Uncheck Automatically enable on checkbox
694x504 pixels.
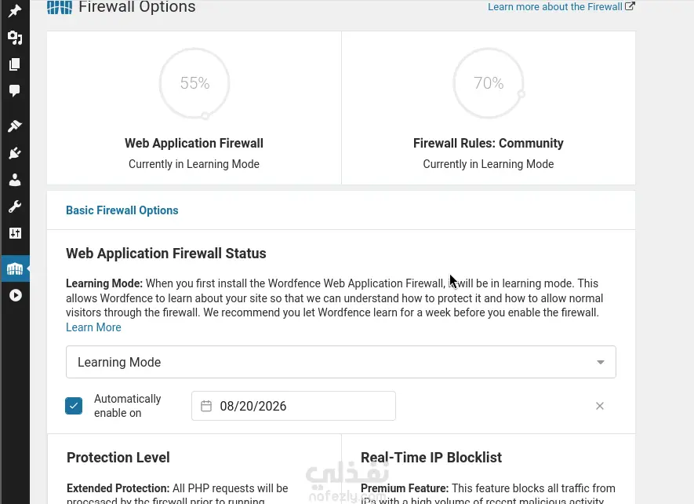74,406
